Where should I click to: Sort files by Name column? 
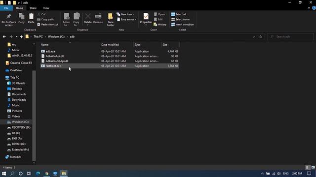(x=70, y=45)
